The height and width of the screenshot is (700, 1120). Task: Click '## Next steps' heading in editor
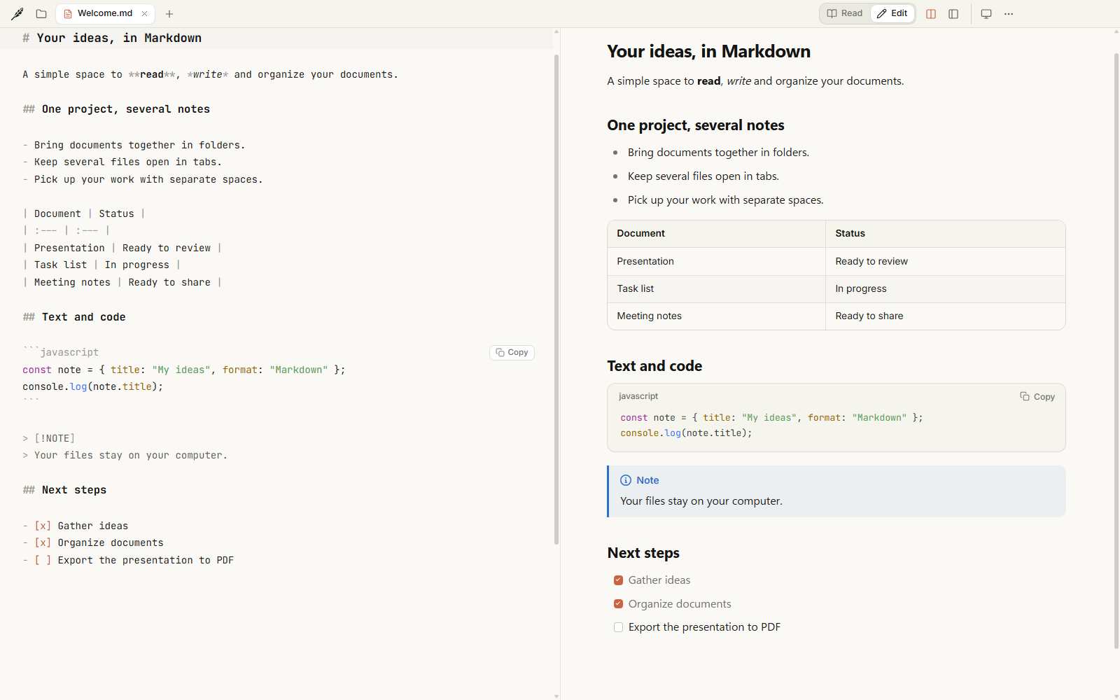[64, 490]
